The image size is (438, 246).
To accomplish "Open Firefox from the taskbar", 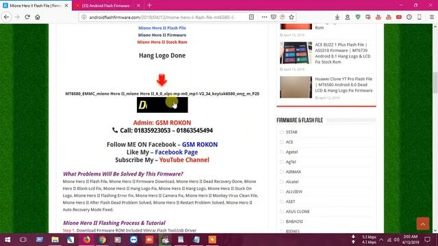I will coord(87,240).
